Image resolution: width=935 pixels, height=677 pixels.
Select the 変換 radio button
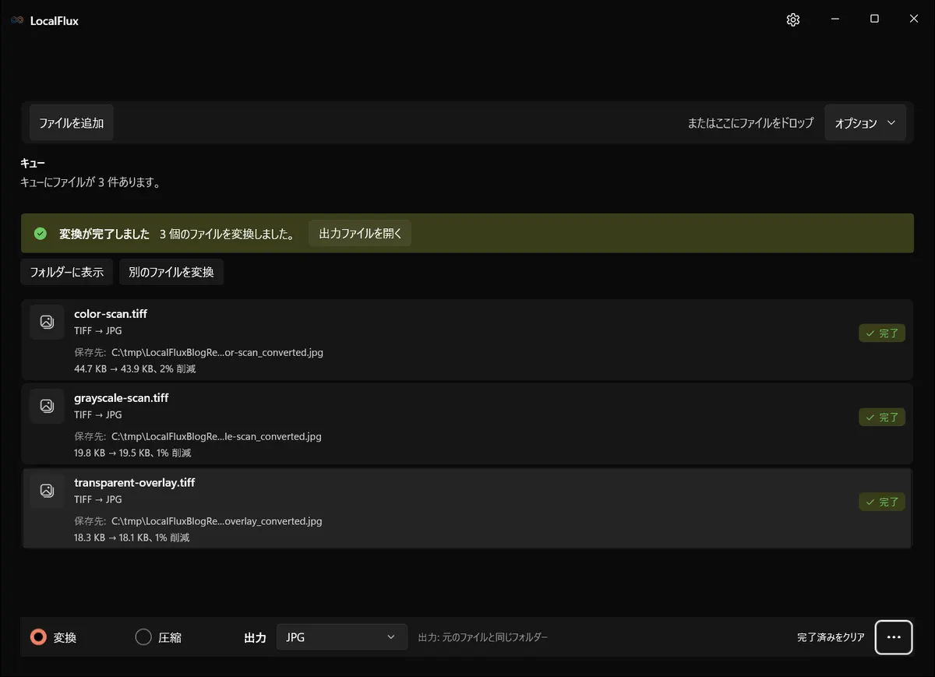pos(38,637)
